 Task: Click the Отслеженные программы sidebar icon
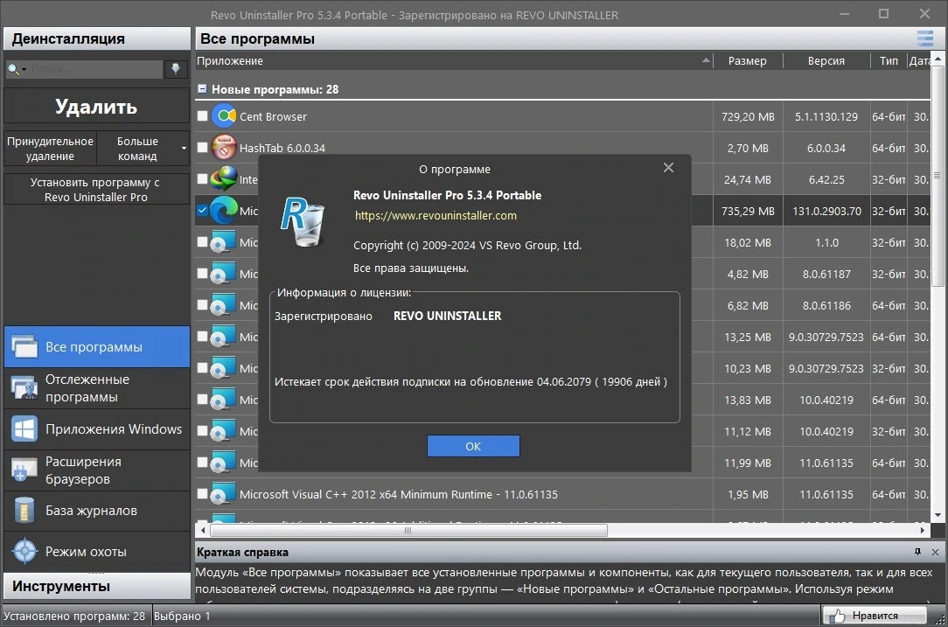point(24,388)
